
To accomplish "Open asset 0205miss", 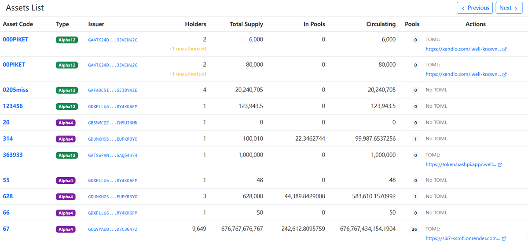I will pos(15,90).
